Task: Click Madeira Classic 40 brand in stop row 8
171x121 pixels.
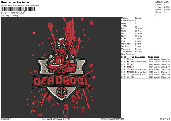Action: click(162, 77)
